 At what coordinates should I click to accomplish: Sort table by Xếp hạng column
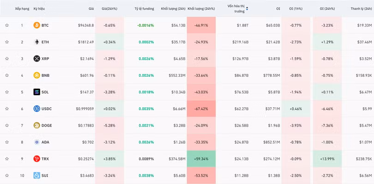(22, 9)
